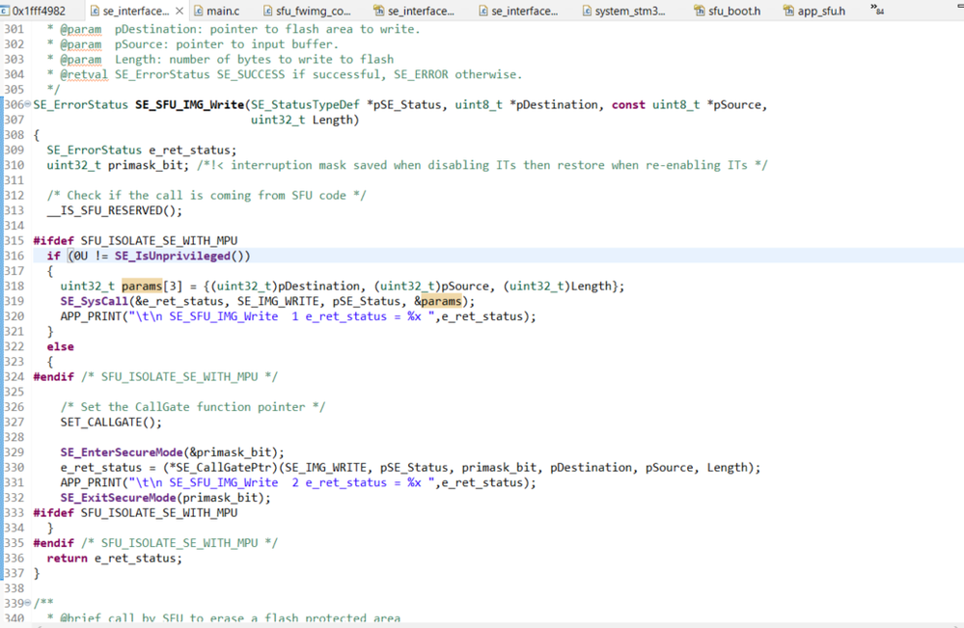Click 'uint32_t Length)' on line 307
Screen dimensions: 964x628
coord(305,120)
